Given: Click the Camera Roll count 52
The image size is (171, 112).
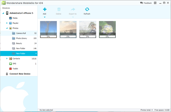Looking at the screenshot, I should click(35, 33).
